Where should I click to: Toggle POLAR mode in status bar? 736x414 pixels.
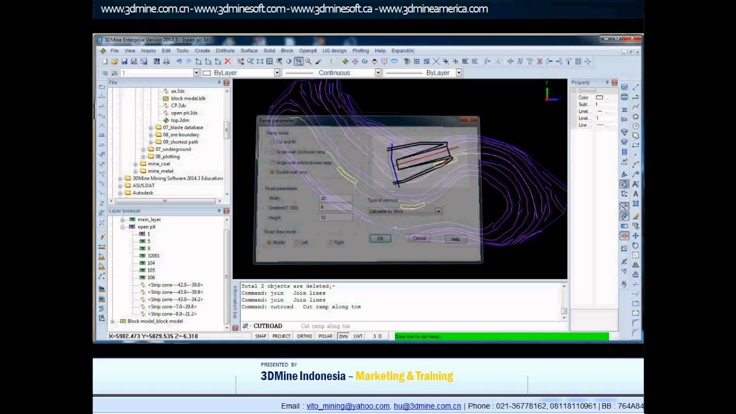pos(325,336)
